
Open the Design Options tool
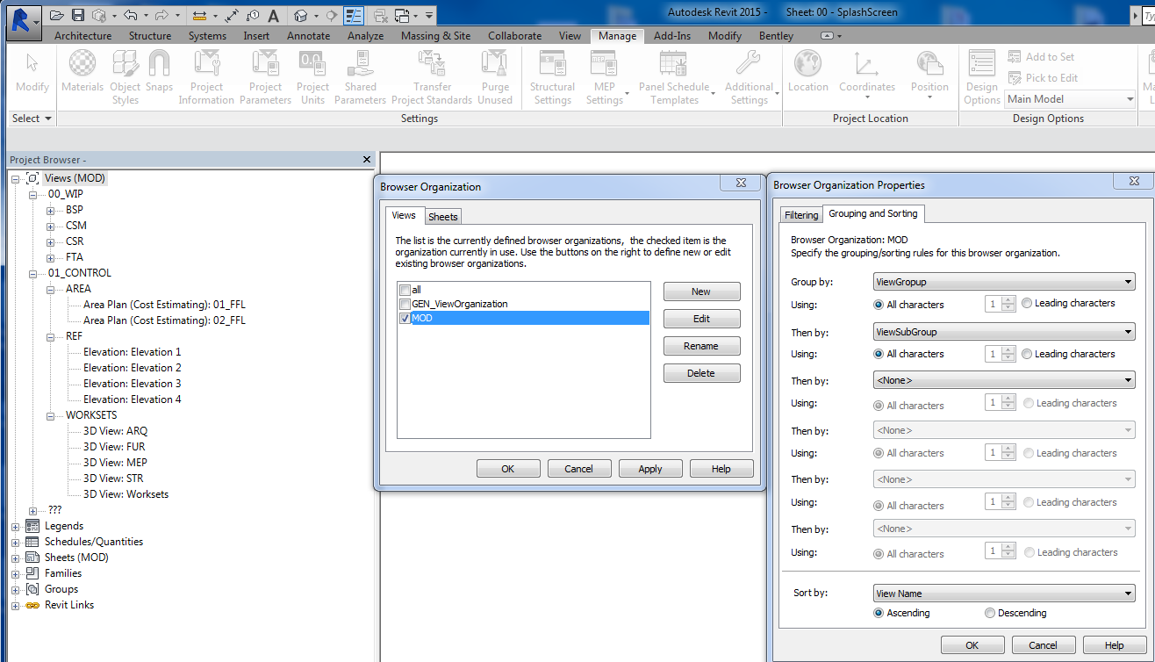point(981,77)
